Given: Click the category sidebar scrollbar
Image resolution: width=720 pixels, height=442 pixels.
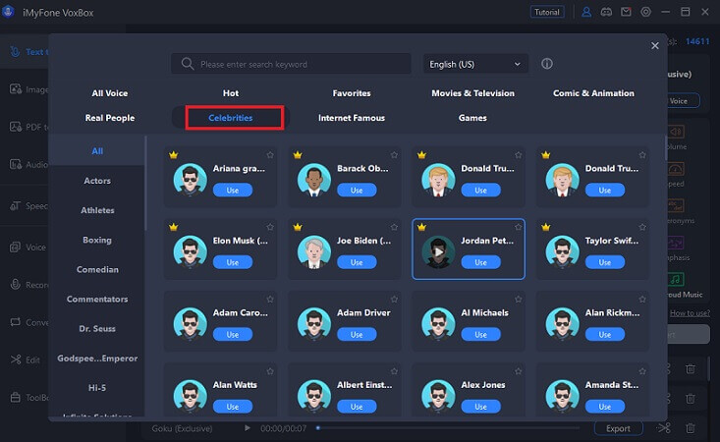Looking at the screenshot, I should (x=145, y=184).
